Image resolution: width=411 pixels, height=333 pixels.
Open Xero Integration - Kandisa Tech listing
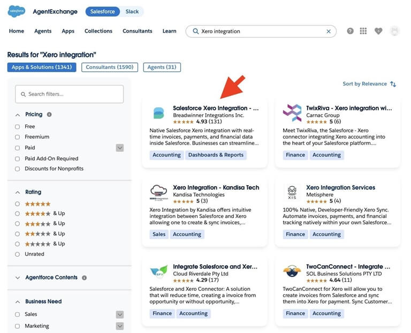216,187
